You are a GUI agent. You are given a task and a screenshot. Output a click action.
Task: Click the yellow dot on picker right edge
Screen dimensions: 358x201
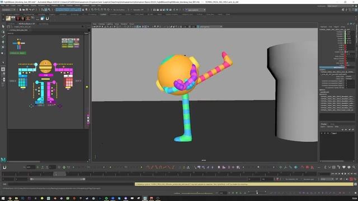pos(87,87)
